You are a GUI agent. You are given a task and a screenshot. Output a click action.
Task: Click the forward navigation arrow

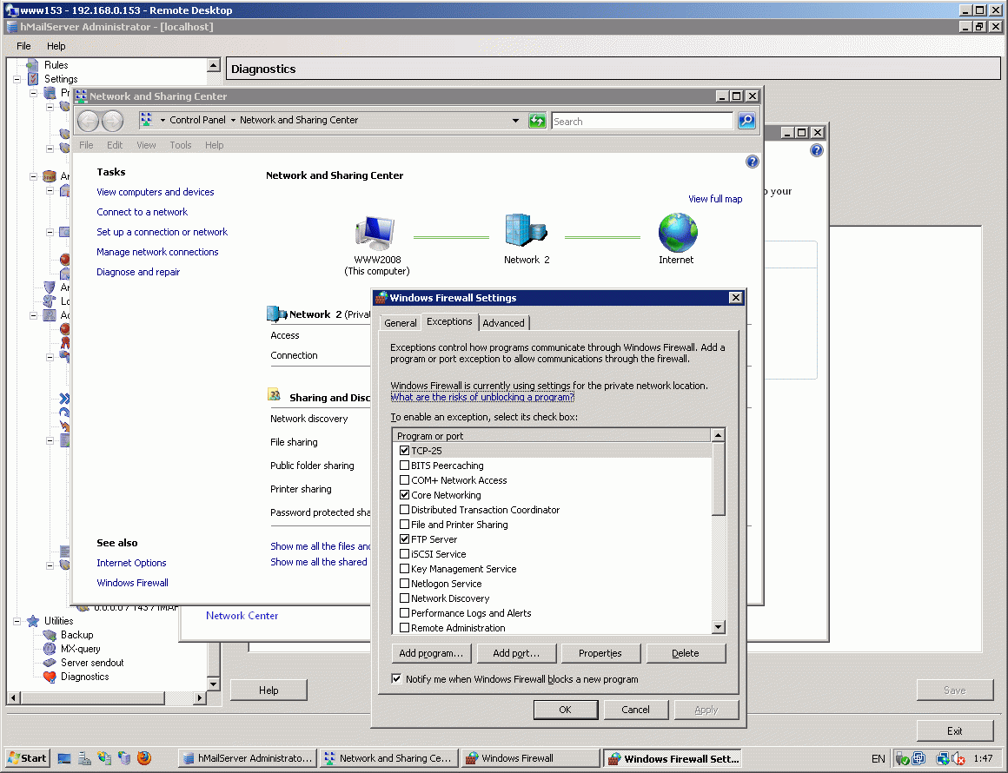[112, 121]
